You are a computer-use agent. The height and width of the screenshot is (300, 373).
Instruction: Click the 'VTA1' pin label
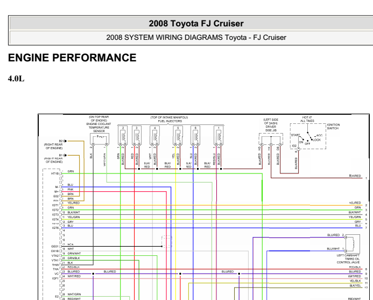pos(55,260)
